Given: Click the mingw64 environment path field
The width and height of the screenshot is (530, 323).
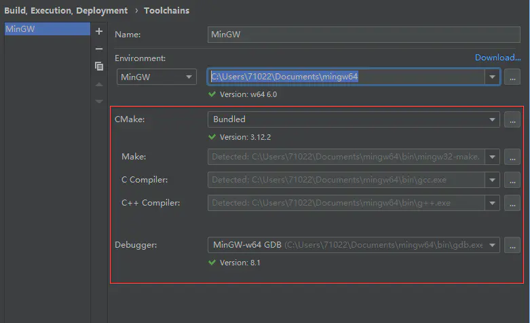Looking at the screenshot, I should (346, 77).
